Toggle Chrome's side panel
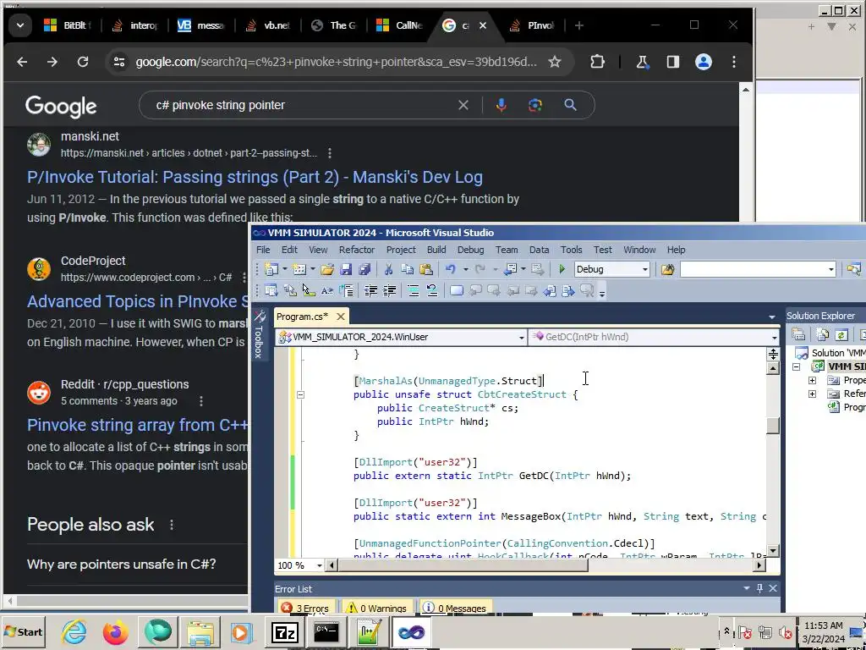Viewport: 866px width, 650px height. 672,62
